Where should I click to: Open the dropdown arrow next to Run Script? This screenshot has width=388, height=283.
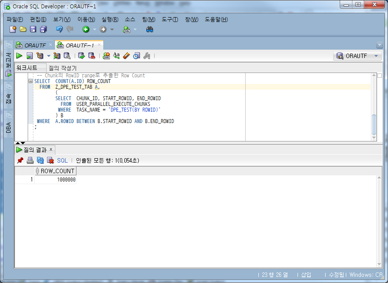48,55
